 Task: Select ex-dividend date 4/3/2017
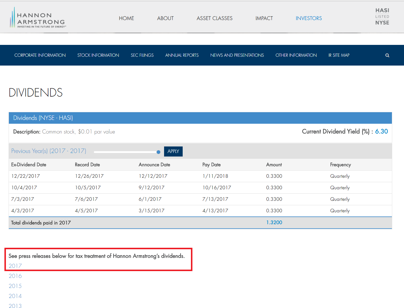pyautogui.click(x=22, y=211)
